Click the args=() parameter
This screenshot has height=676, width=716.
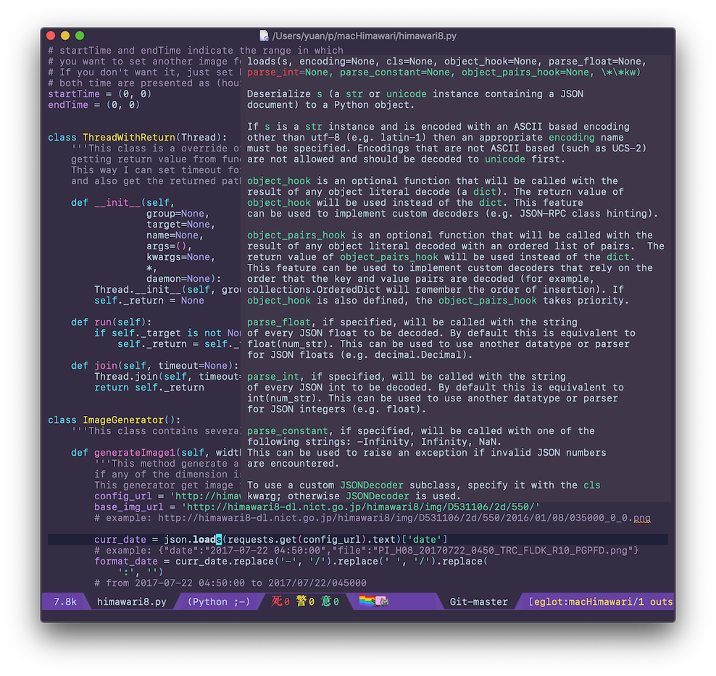pyautogui.click(x=170, y=246)
